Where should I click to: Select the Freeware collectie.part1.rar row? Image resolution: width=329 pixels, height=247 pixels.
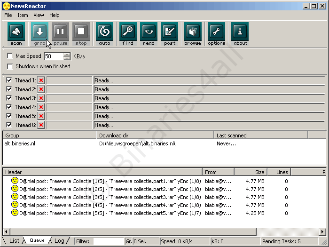[164, 181]
